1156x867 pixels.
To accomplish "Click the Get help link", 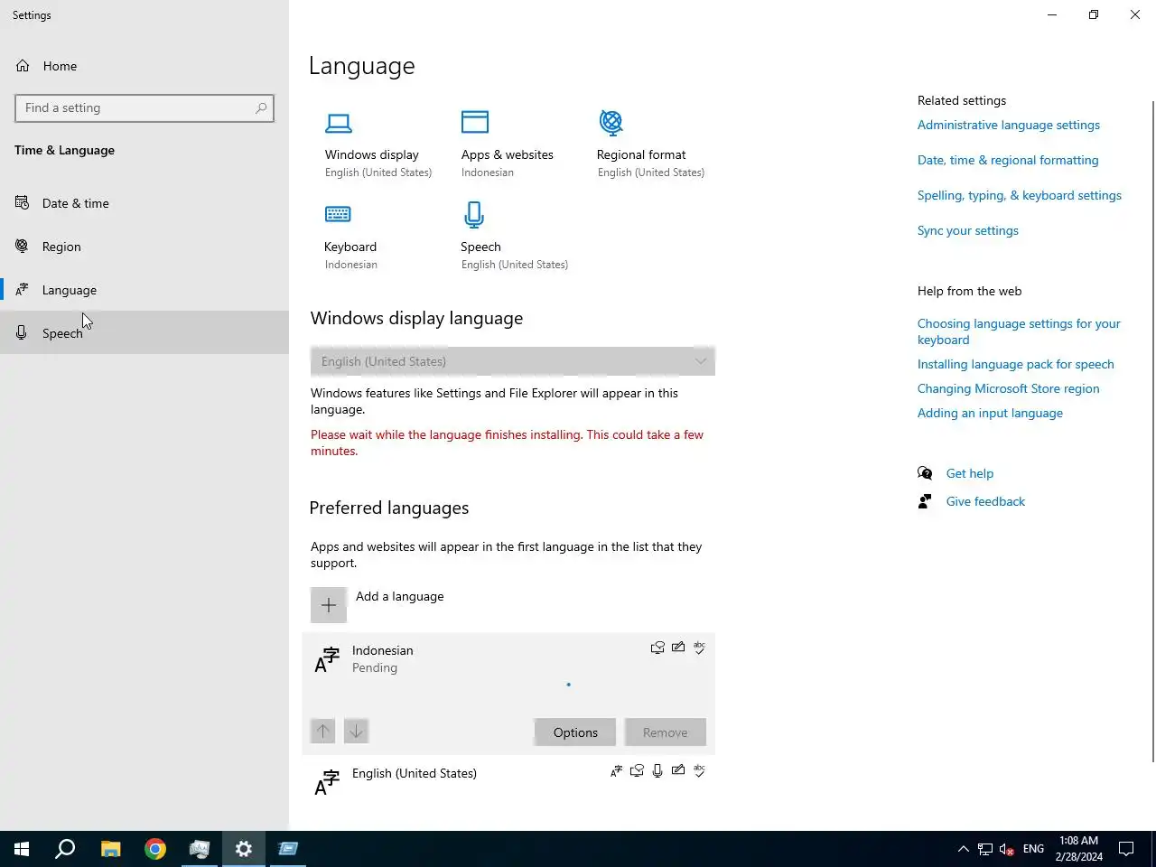I will coord(970,473).
